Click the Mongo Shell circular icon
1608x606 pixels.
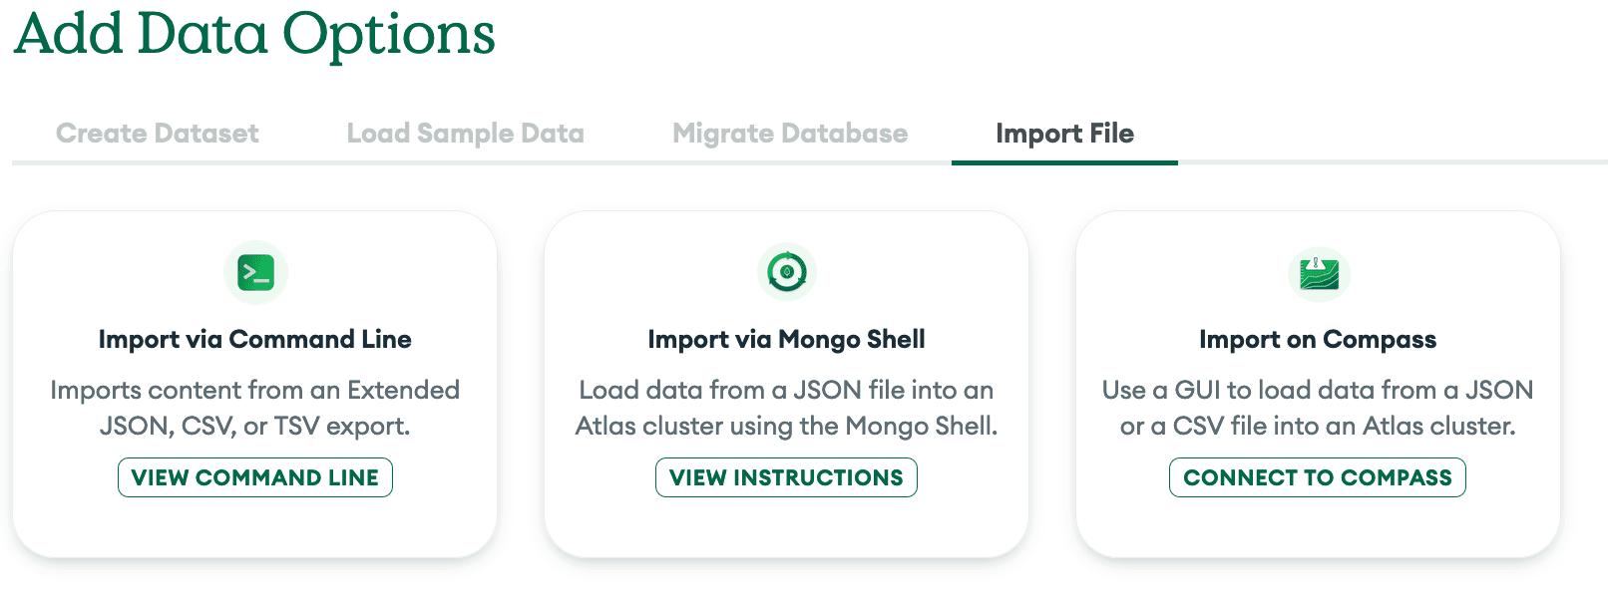pyautogui.click(x=787, y=271)
